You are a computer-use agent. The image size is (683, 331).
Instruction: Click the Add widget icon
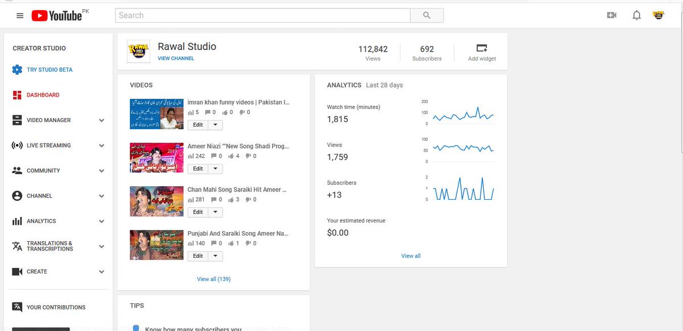pos(482,48)
